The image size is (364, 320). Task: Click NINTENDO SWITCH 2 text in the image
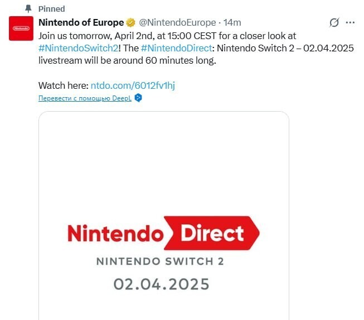(x=162, y=261)
